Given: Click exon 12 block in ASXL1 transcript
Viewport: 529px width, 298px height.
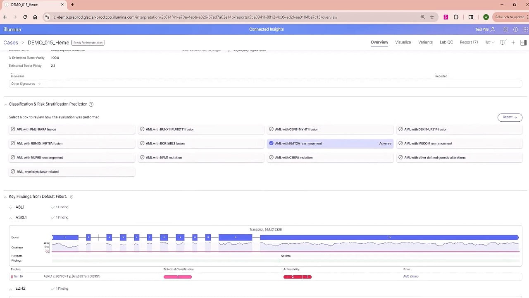Looking at the screenshot, I should click(235, 237).
